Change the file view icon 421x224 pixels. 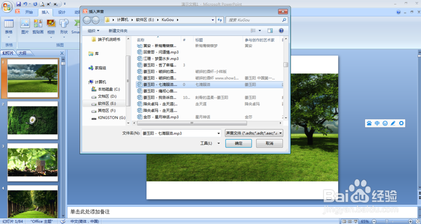253,31
